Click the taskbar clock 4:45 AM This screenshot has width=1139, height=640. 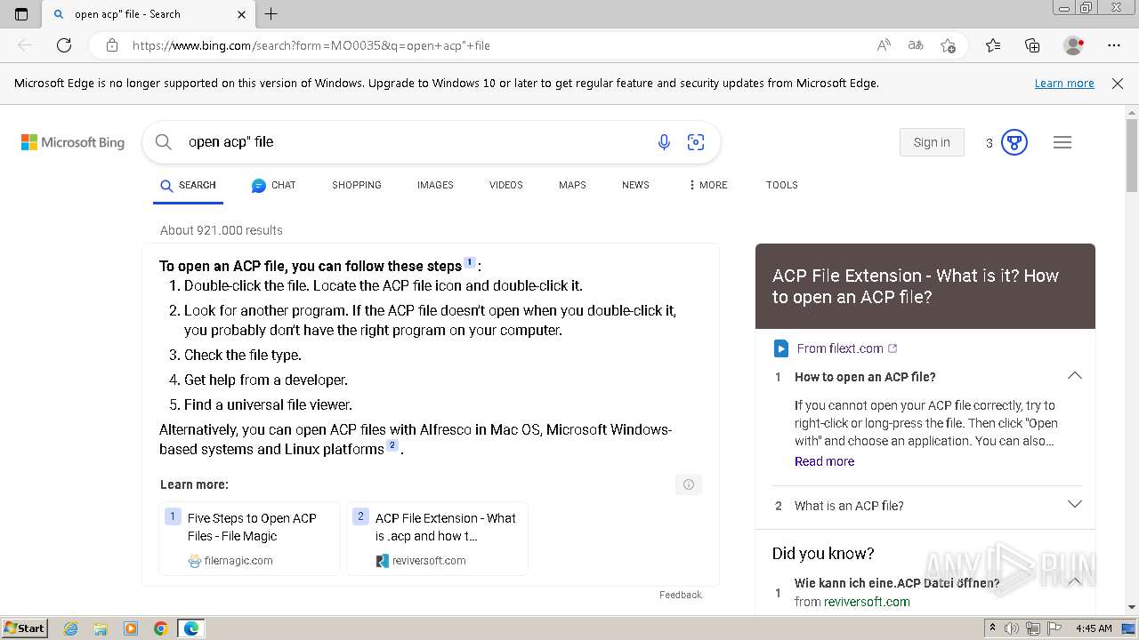pyautogui.click(x=1094, y=628)
